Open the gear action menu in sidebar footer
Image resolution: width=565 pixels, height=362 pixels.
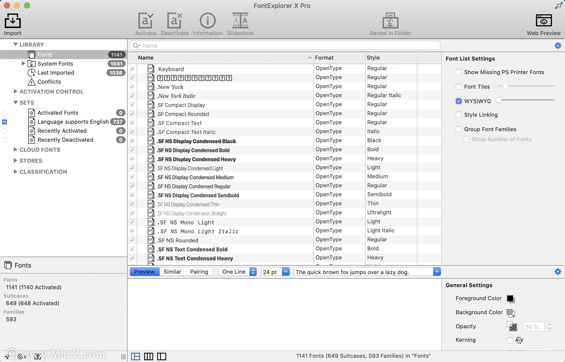pos(22,356)
